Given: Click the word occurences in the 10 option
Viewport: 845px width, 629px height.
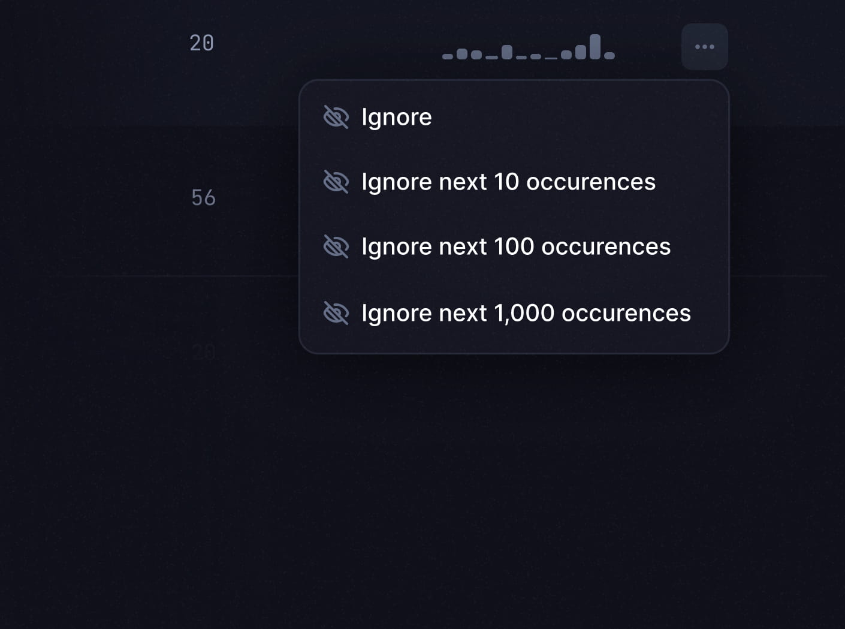Looking at the screenshot, I should coord(590,182).
